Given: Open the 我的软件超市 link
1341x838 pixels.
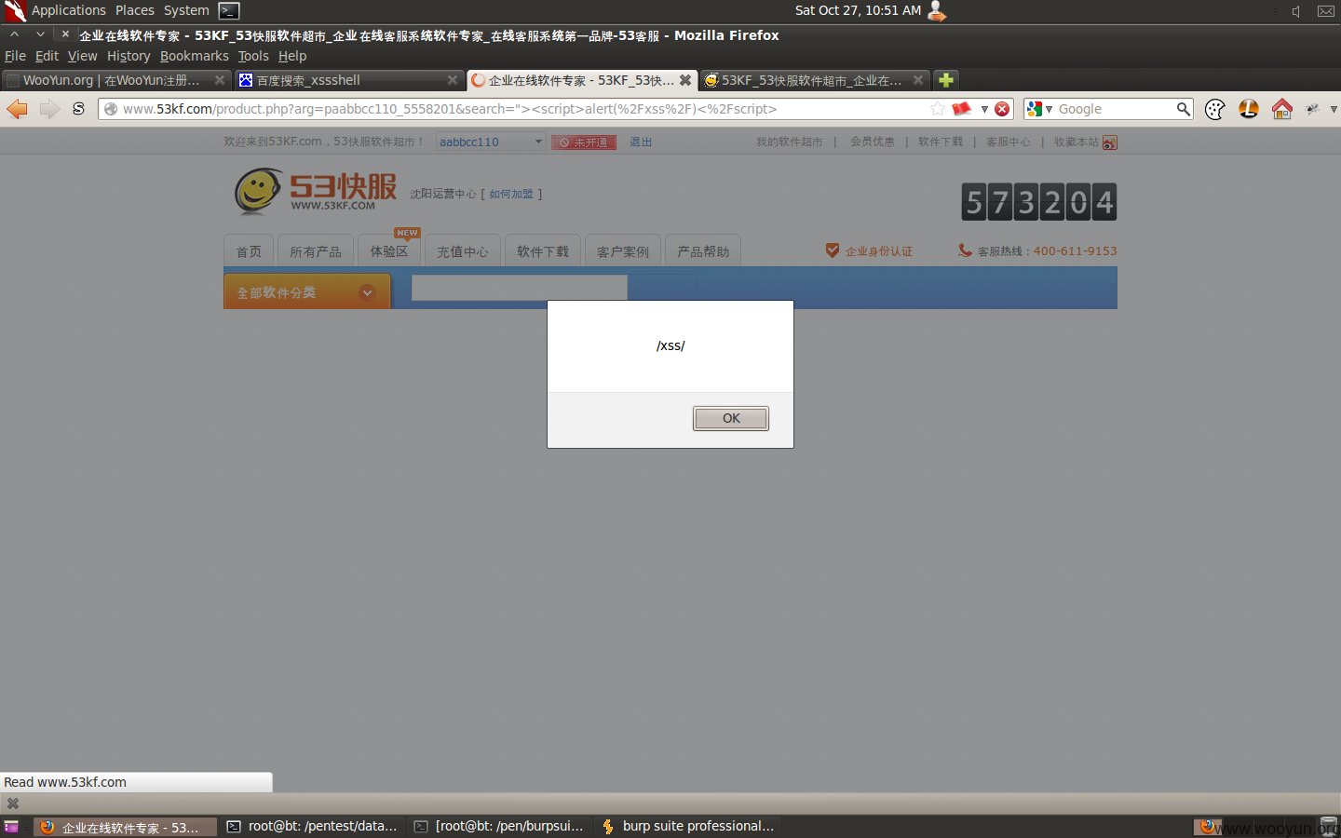Looking at the screenshot, I should (789, 142).
